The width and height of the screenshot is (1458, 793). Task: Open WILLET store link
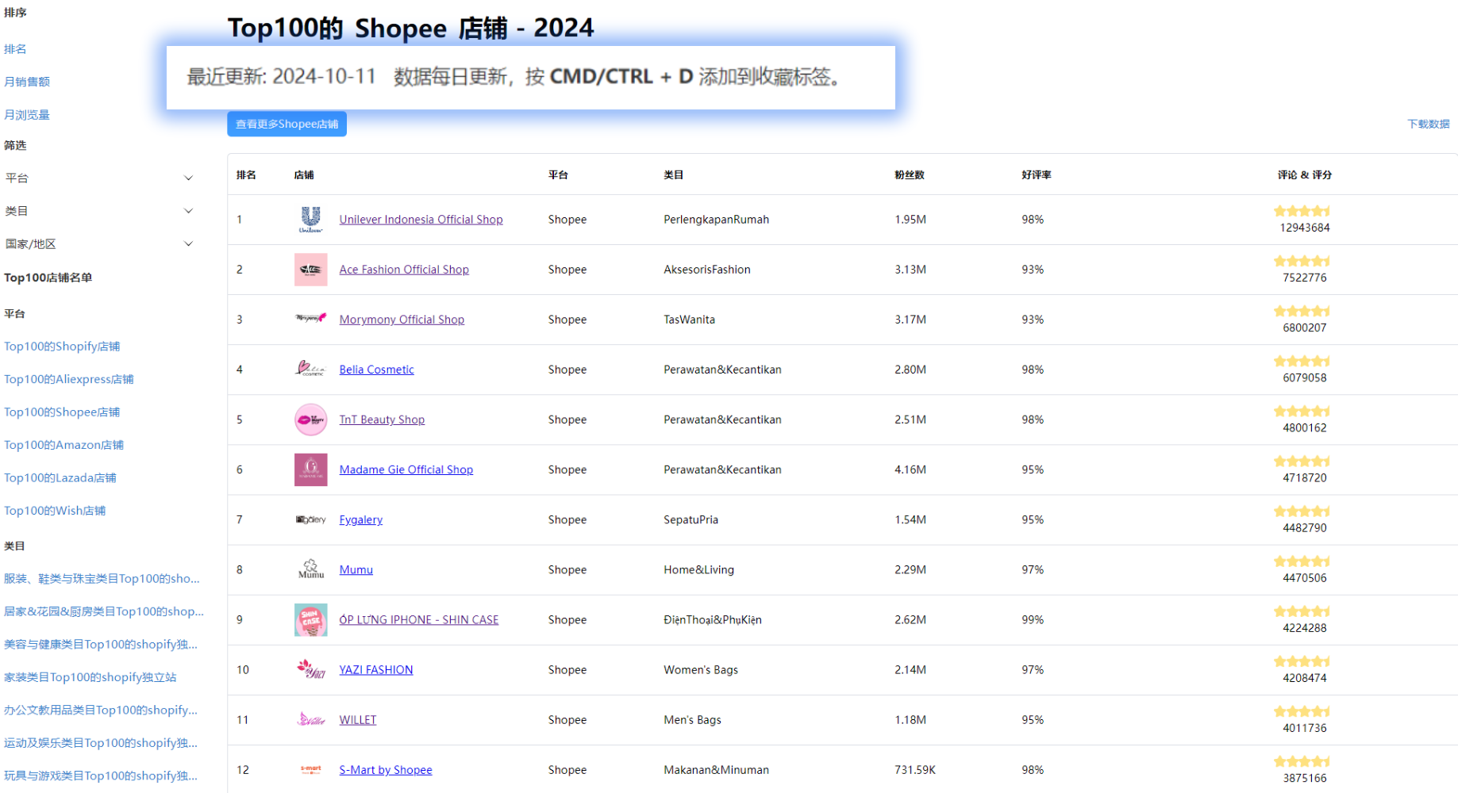(x=358, y=719)
